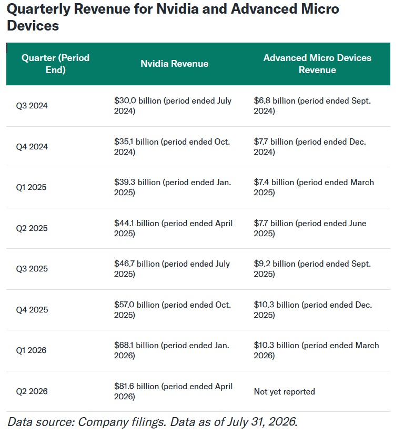
Task: Click the $57.0 billion Nvidia revenue cell
Action: point(173,310)
